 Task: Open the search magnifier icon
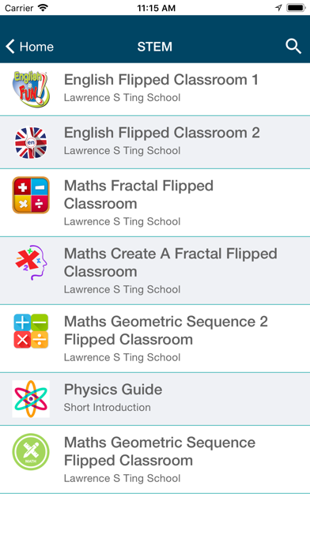[x=293, y=47]
